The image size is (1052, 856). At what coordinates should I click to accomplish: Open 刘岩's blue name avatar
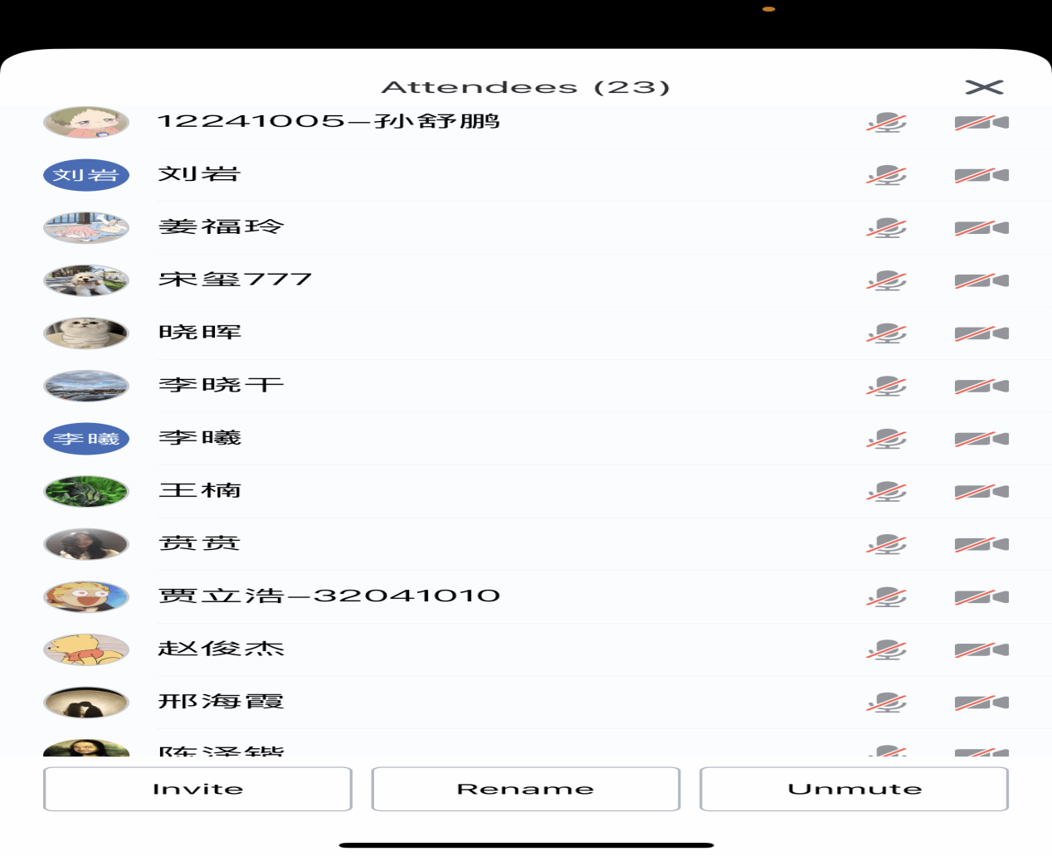[86, 175]
